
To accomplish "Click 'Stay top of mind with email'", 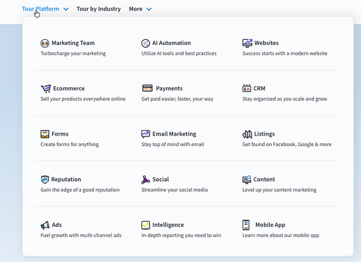I will tap(173, 144).
